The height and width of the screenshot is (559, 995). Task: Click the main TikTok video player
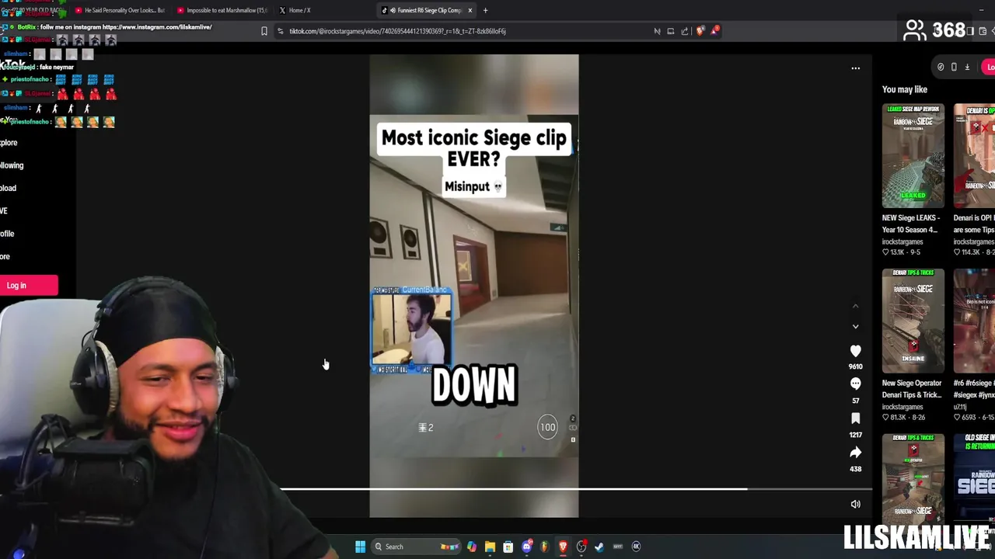[474, 286]
